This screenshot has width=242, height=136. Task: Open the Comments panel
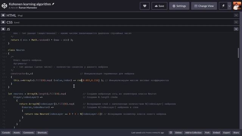(x=28, y=133)
